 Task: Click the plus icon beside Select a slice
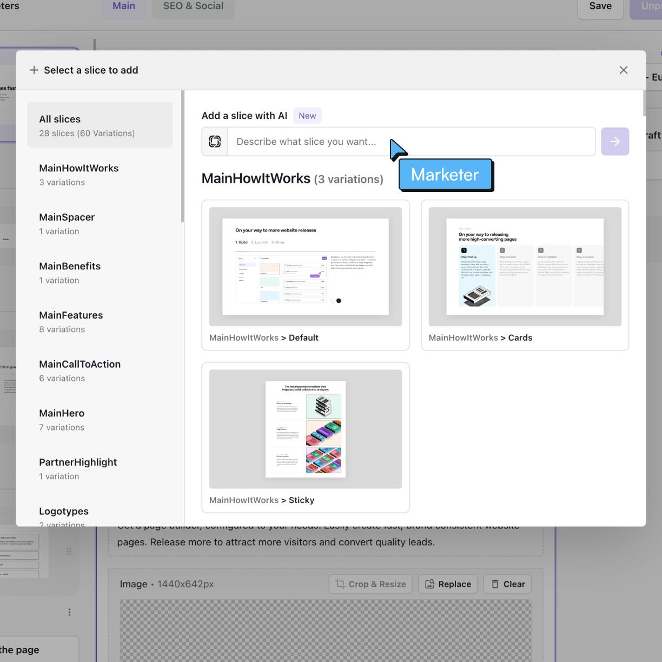[x=34, y=70]
